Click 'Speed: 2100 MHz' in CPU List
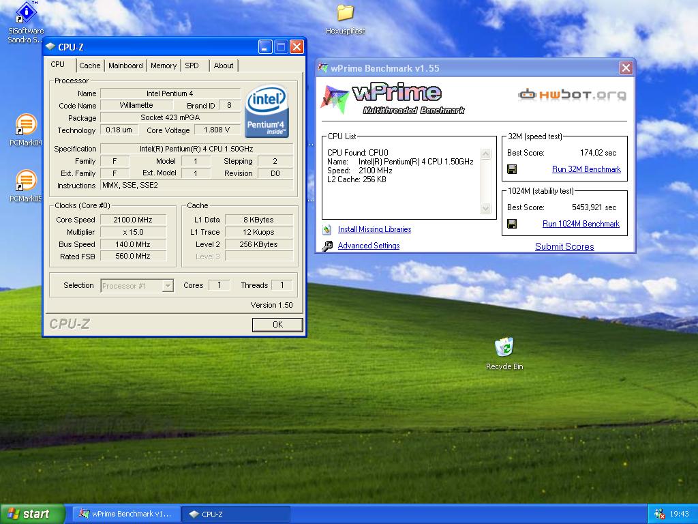 point(360,171)
